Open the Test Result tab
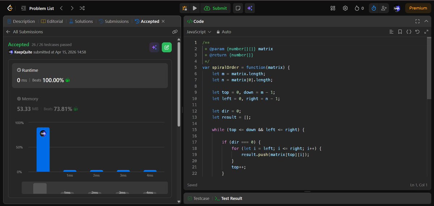The height and width of the screenshot is (206, 434). coord(229,198)
